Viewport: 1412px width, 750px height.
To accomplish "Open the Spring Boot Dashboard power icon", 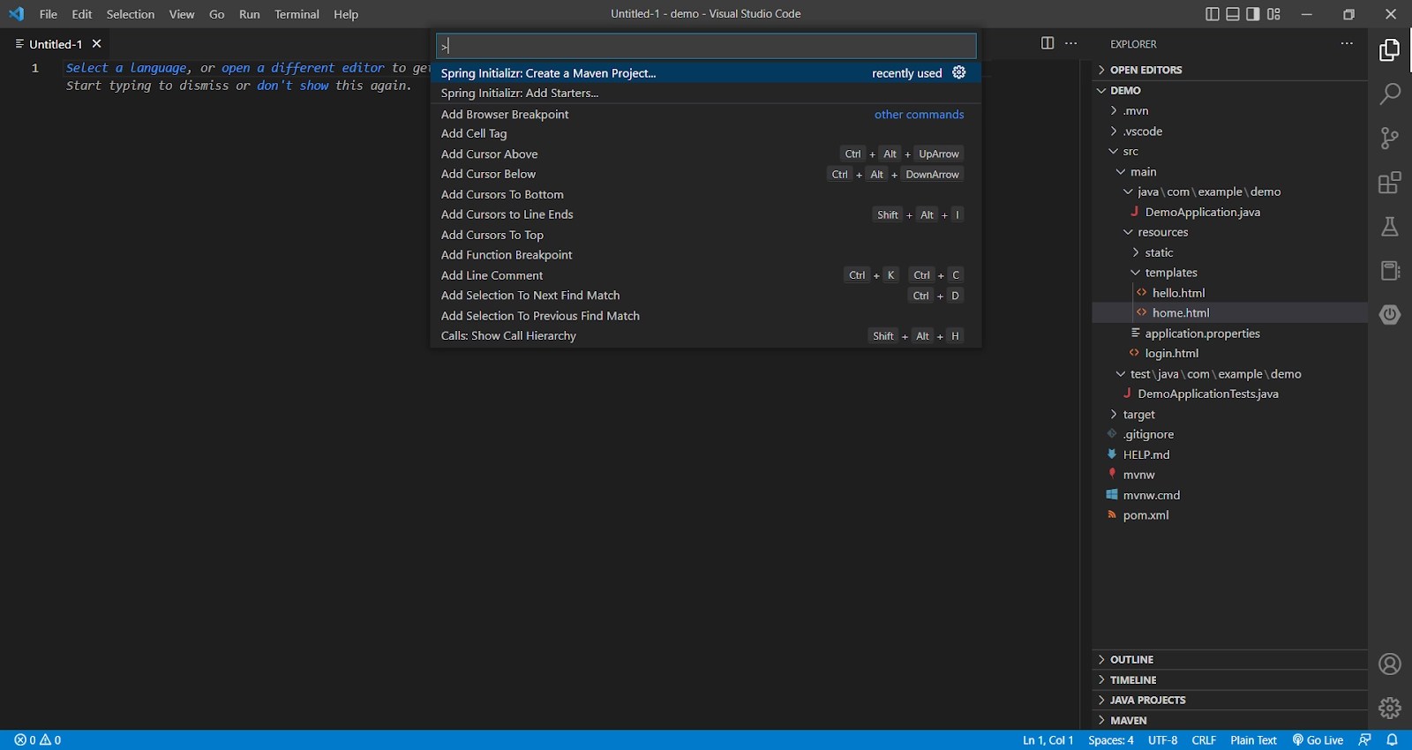I will tap(1389, 314).
